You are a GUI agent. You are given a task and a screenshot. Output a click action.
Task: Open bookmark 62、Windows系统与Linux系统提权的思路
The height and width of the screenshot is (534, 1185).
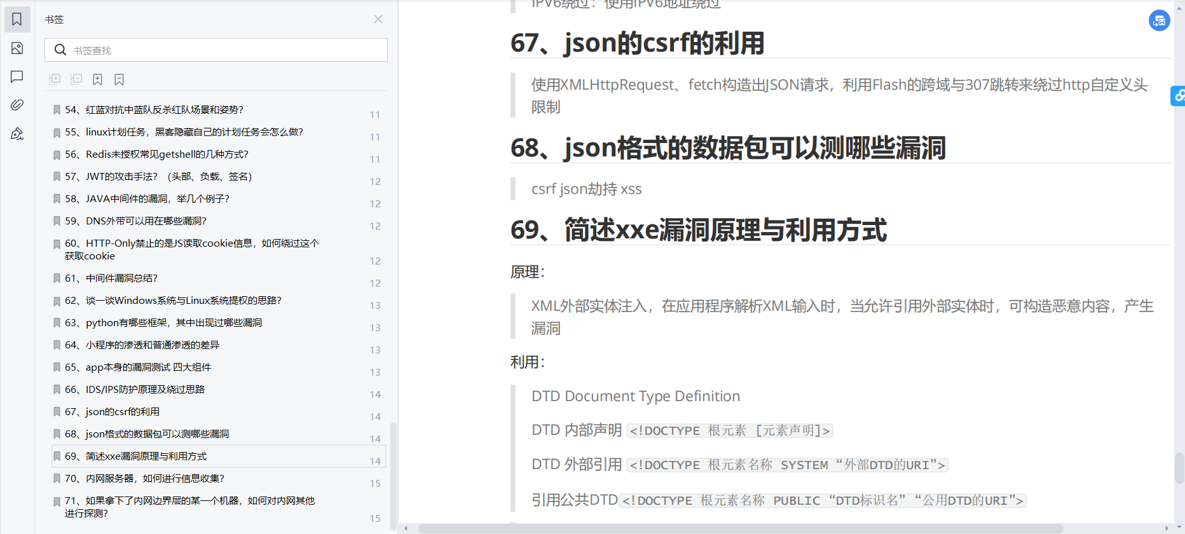pos(173,301)
